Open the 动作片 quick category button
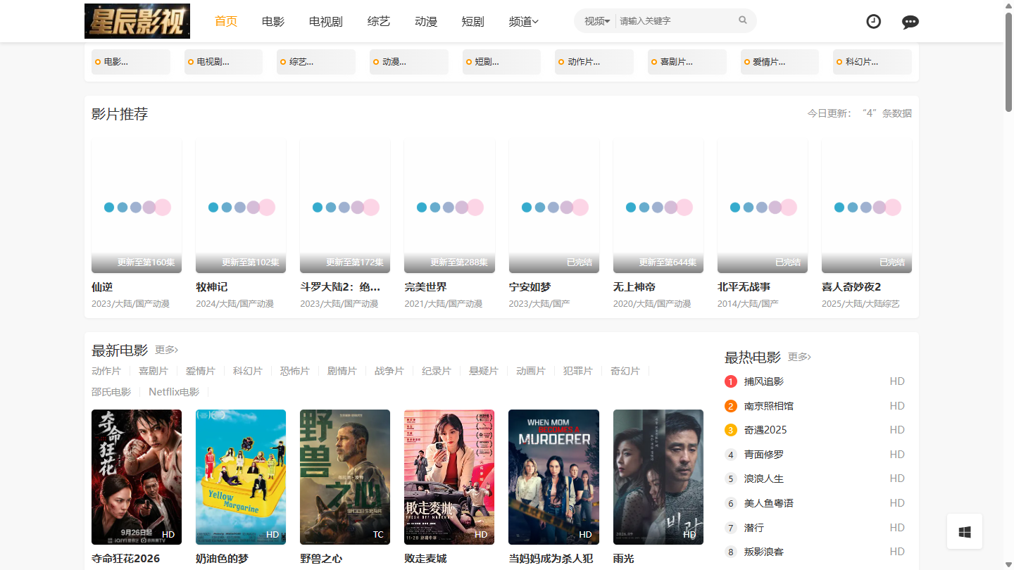Screen dimensions: 1014x570 [x=594, y=62]
